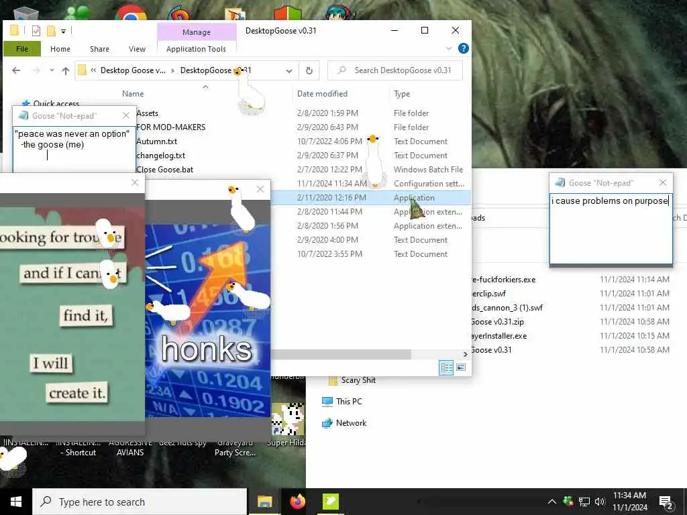Image resolution: width=687 pixels, height=515 pixels.
Task: Go back using the Explorer back arrow
Action: (16, 70)
